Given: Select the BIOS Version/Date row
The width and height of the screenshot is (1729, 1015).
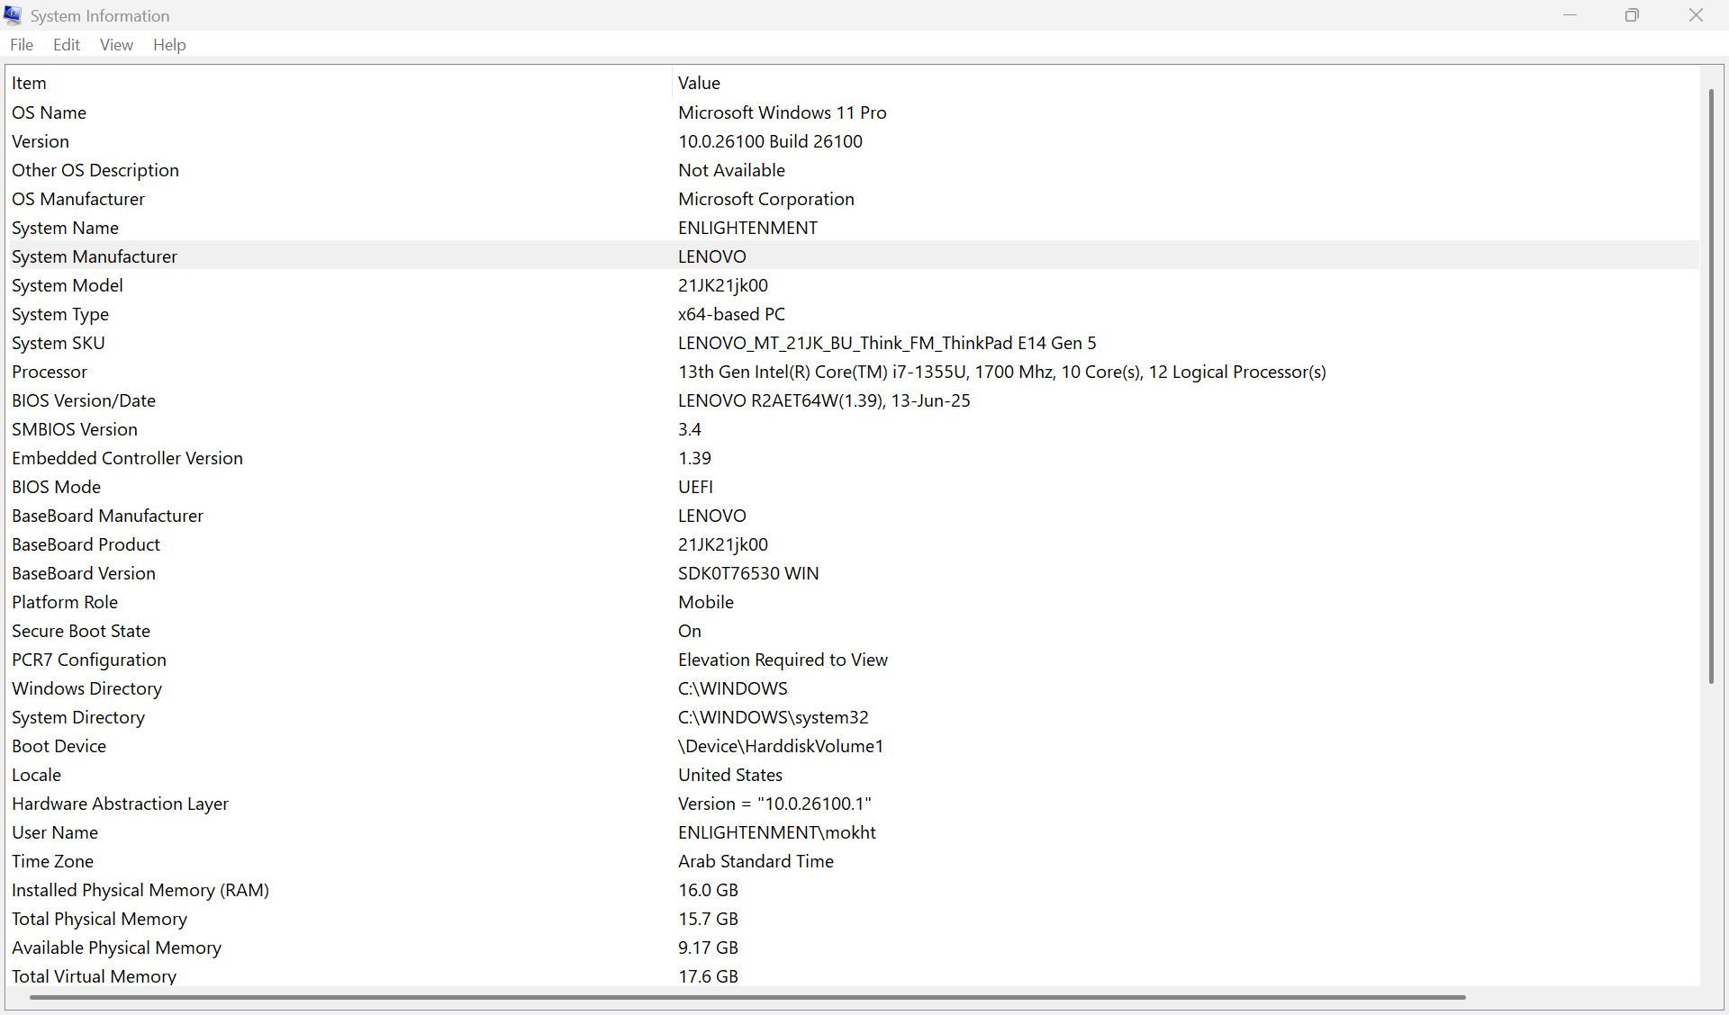Looking at the screenshot, I should pyautogui.click(x=84, y=400).
